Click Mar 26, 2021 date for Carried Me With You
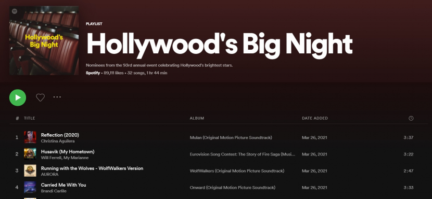The height and width of the screenshot is (199, 432). click(314, 188)
